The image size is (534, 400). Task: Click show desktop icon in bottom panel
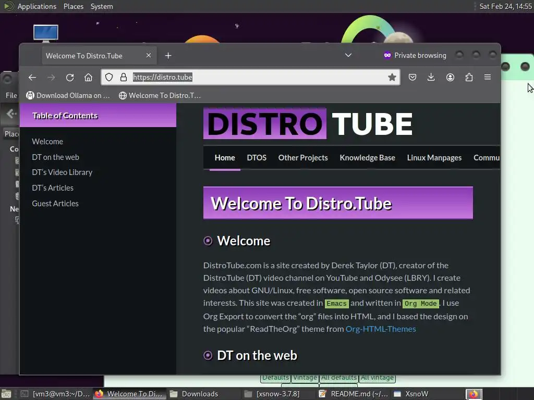coord(6,394)
